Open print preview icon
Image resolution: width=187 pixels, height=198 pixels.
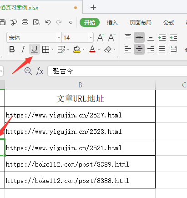tap(36, 22)
